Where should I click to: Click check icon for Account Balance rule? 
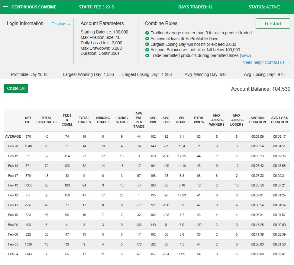[147, 50]
